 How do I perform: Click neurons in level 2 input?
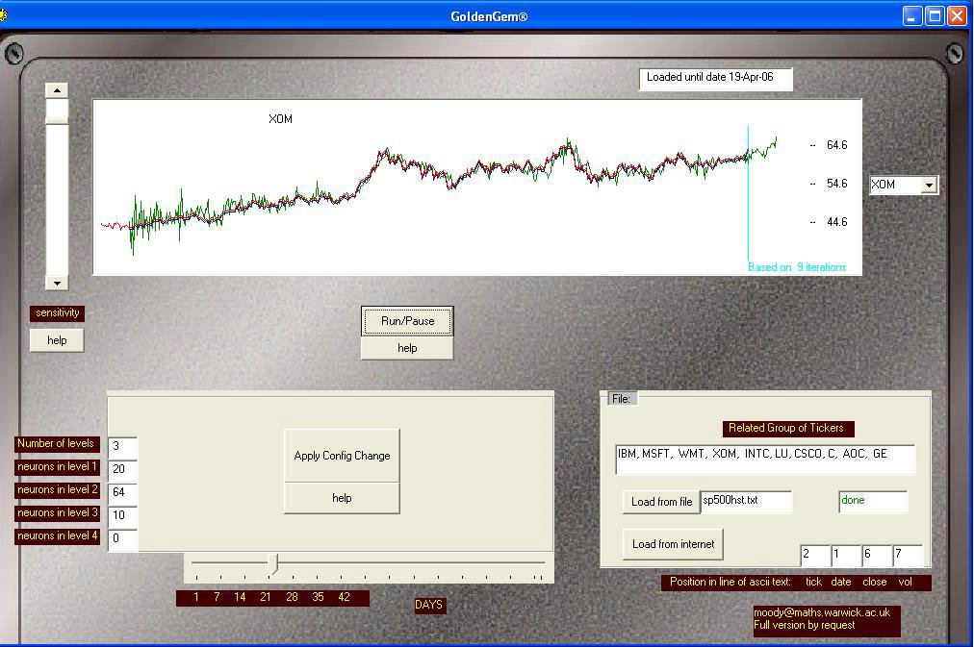[122, 493]
